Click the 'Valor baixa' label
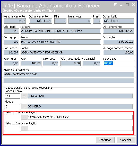 click(x=110, y=59)
